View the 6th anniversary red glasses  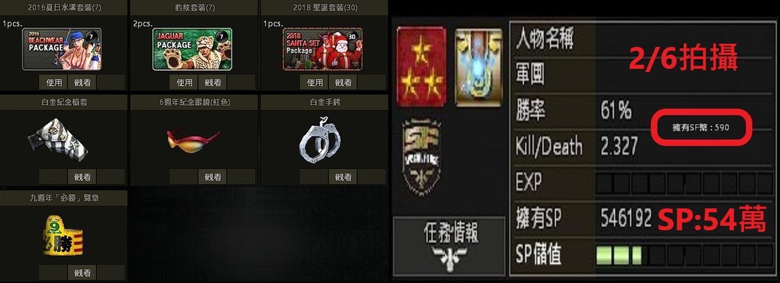[x=212, y=176]
